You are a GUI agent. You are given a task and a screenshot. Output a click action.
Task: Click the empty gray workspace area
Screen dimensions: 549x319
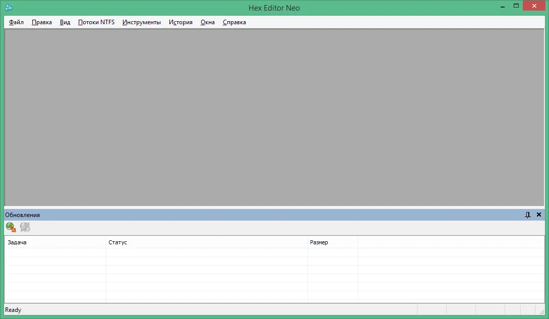click(x=274, y=117)
